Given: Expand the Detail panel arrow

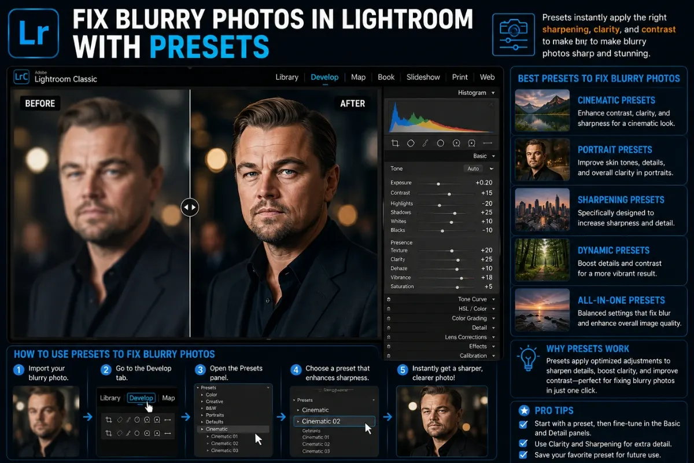Looking at the screenshot, I should coord(493,328).
